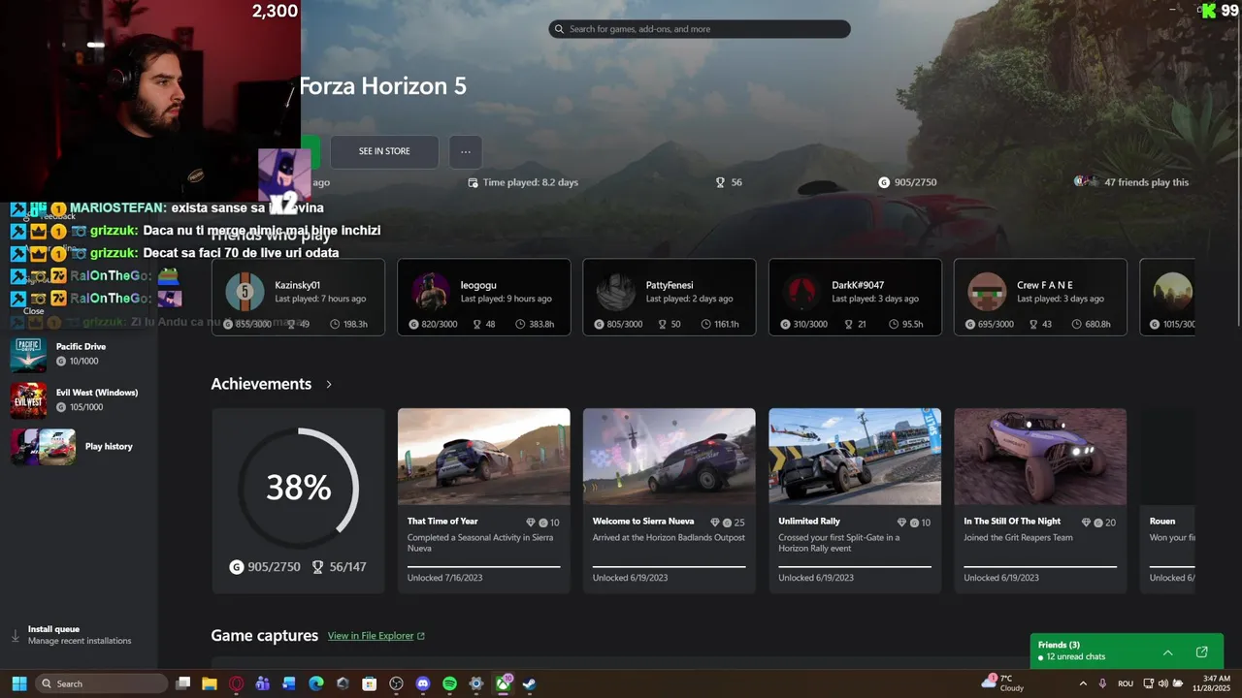Open the three-dots more options menu

tap(466, 151)
